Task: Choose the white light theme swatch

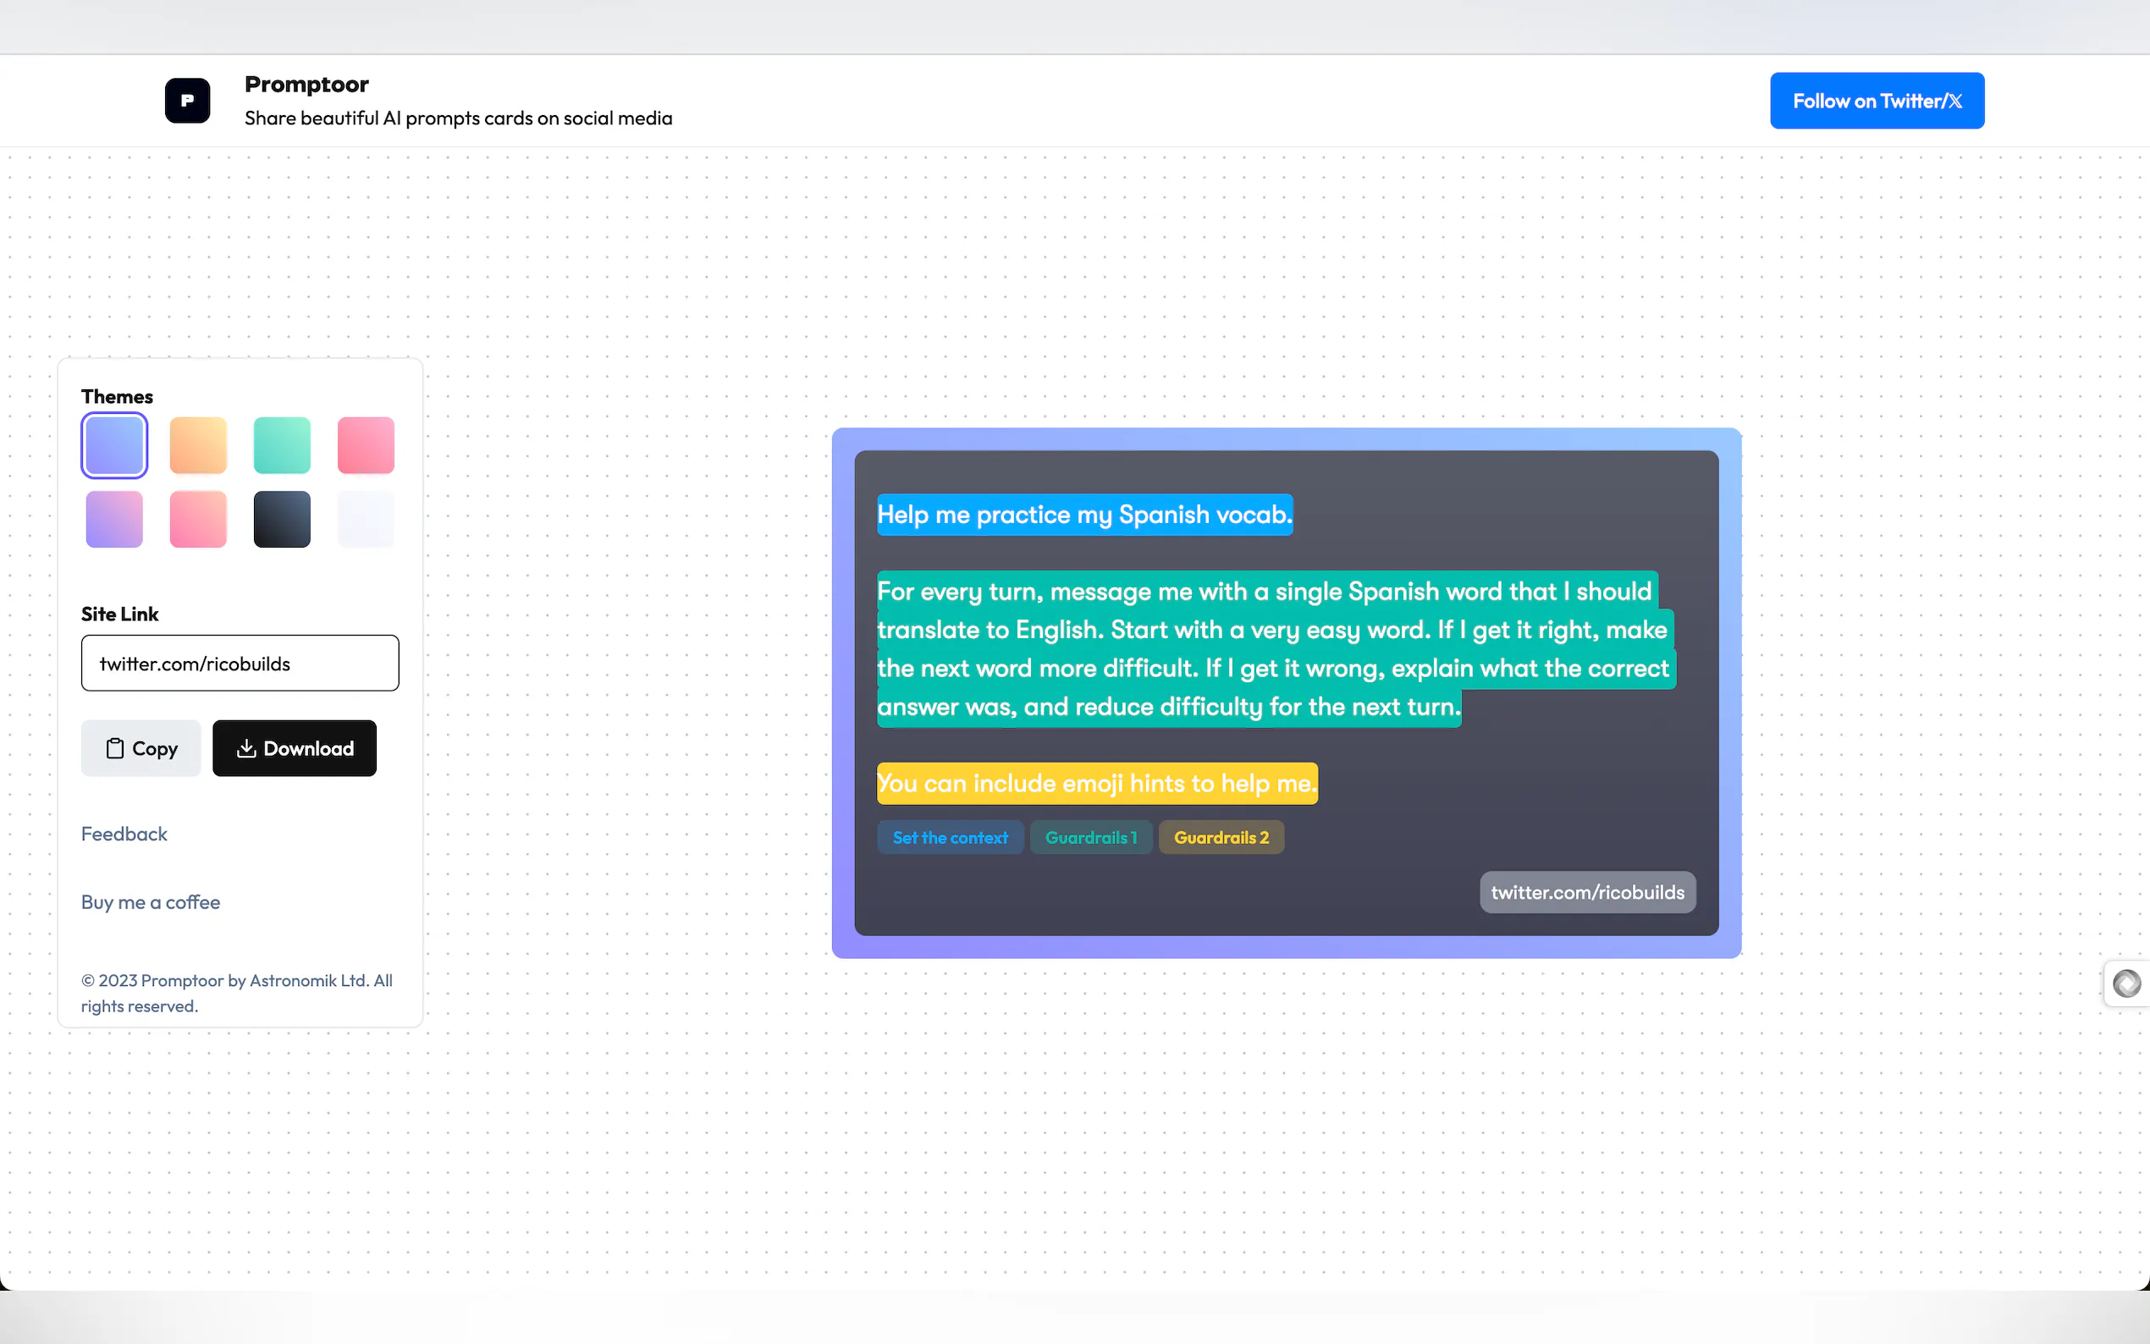Action: coord(366,519)
